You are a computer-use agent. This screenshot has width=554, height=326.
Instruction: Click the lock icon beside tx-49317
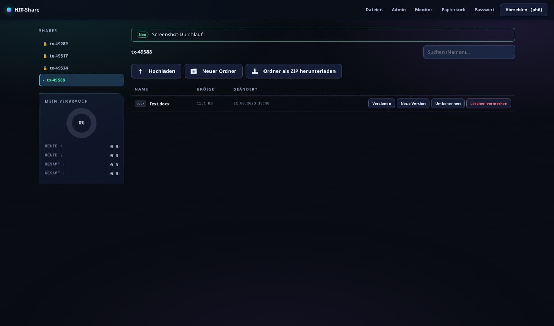click(45, 56)
